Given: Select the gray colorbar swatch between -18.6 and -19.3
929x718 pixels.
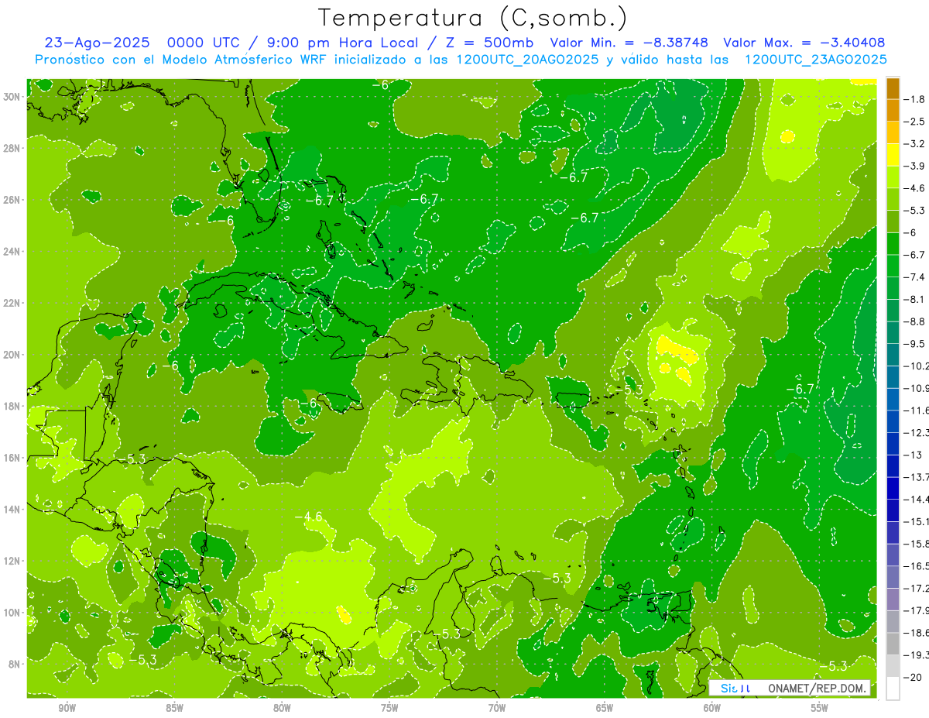Looking at the screenshot, I should click(x=893, y=643).
